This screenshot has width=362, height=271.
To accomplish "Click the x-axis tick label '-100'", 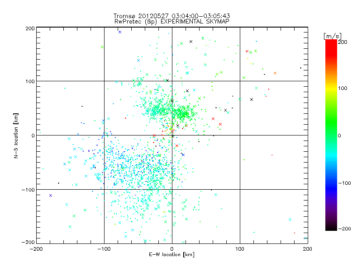I will click(x=104, y=249).
